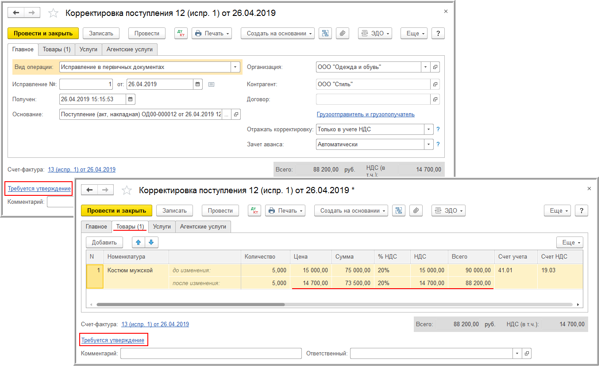Viewport: 601px width, 366px height.
Task: Click Количество column header
Action: coord(265,257)
